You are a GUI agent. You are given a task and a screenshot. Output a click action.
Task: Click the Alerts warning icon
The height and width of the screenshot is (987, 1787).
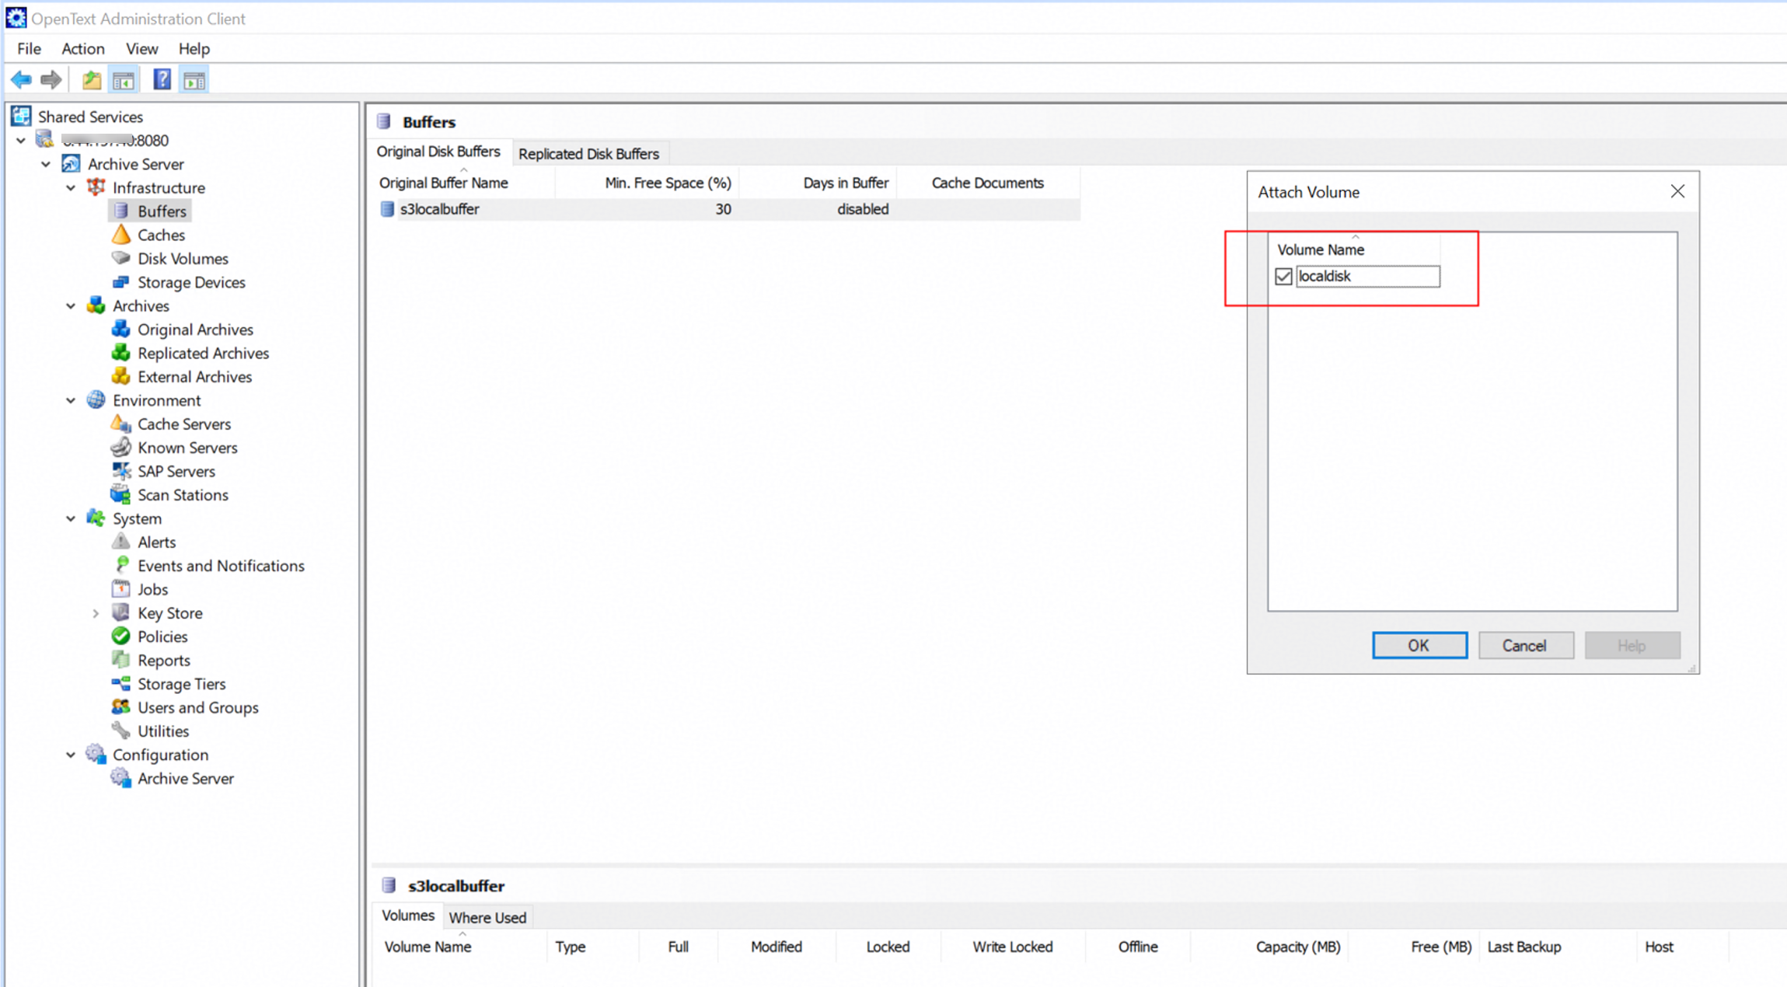pos(121,542)
